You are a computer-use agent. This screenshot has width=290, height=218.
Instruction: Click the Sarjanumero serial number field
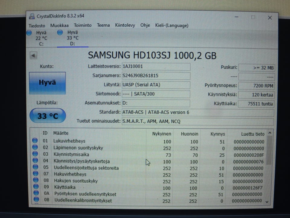coord(156,76)
